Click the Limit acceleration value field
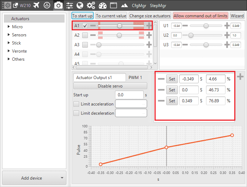The image size is (247, 187). (x=131, y=104)
